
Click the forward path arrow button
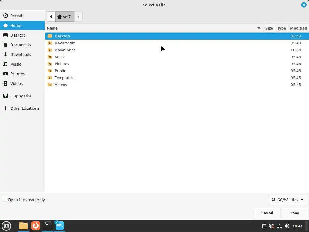tap(78, 17)
